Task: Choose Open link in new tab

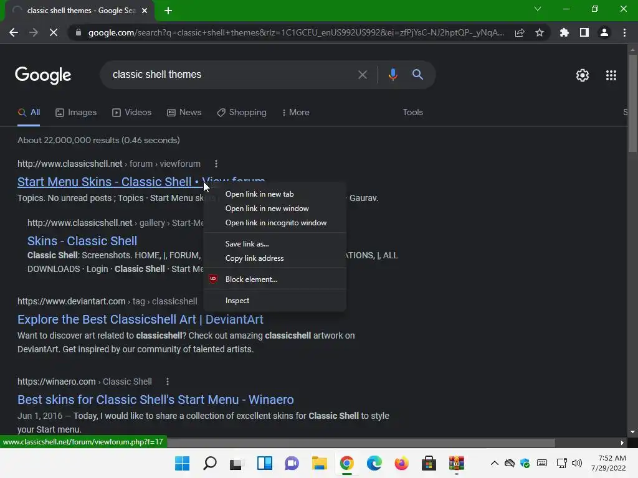Action: click(275, 194)
